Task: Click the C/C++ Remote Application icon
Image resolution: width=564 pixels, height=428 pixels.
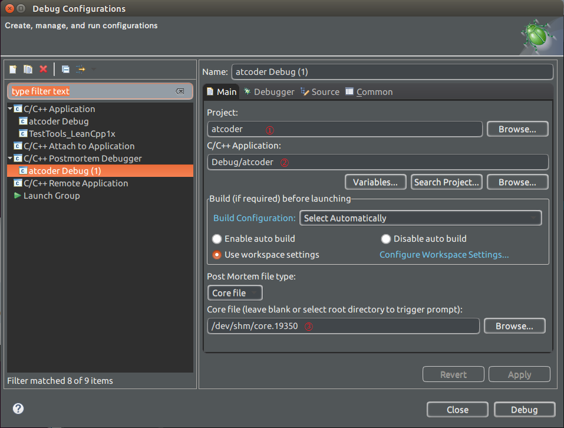Action: coord(17,183)
